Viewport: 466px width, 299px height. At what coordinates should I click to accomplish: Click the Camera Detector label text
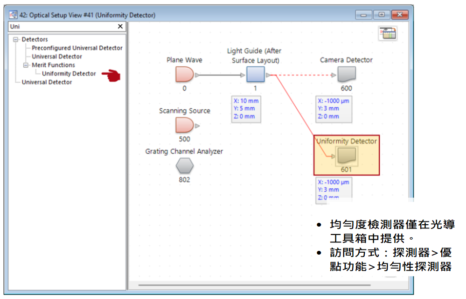coord(346,60)
